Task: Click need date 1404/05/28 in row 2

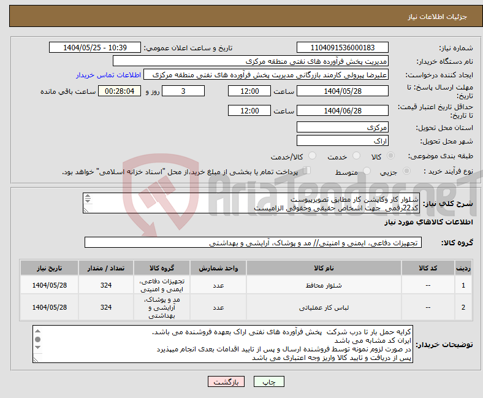Action: [49, 308]
